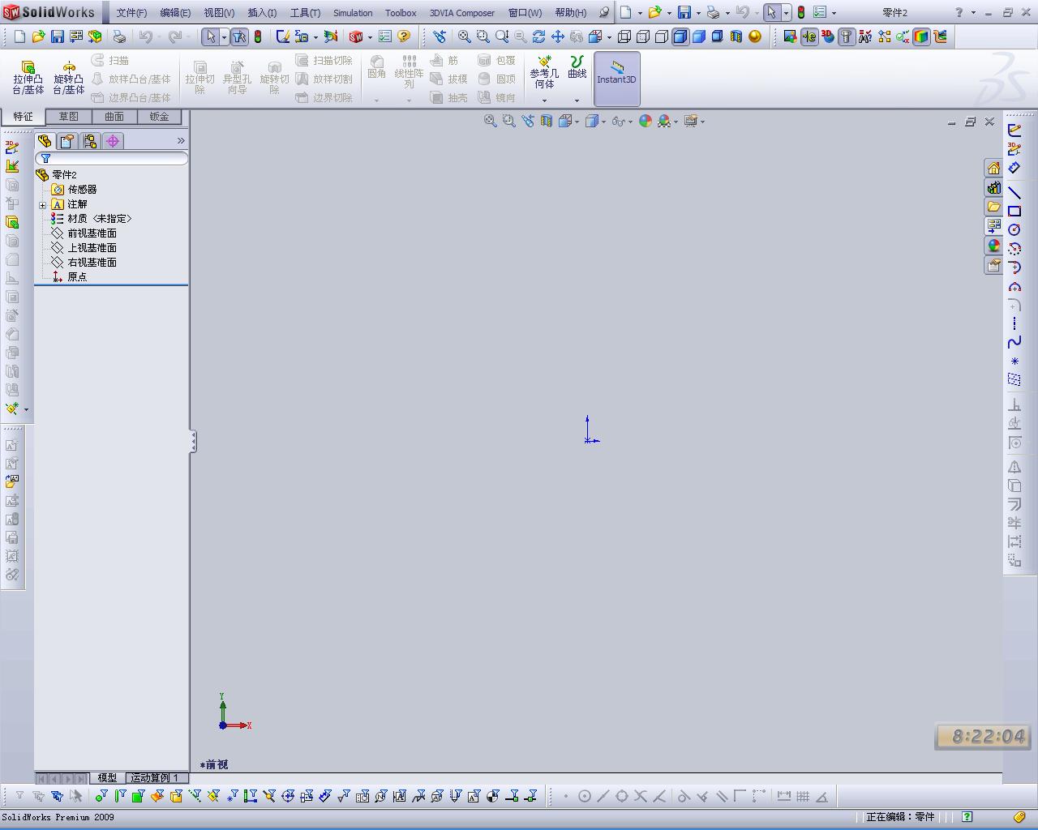Enable Hidden Lines Removed display style
This screenshot has height=830, width=1038.
(x=662, y=36)
